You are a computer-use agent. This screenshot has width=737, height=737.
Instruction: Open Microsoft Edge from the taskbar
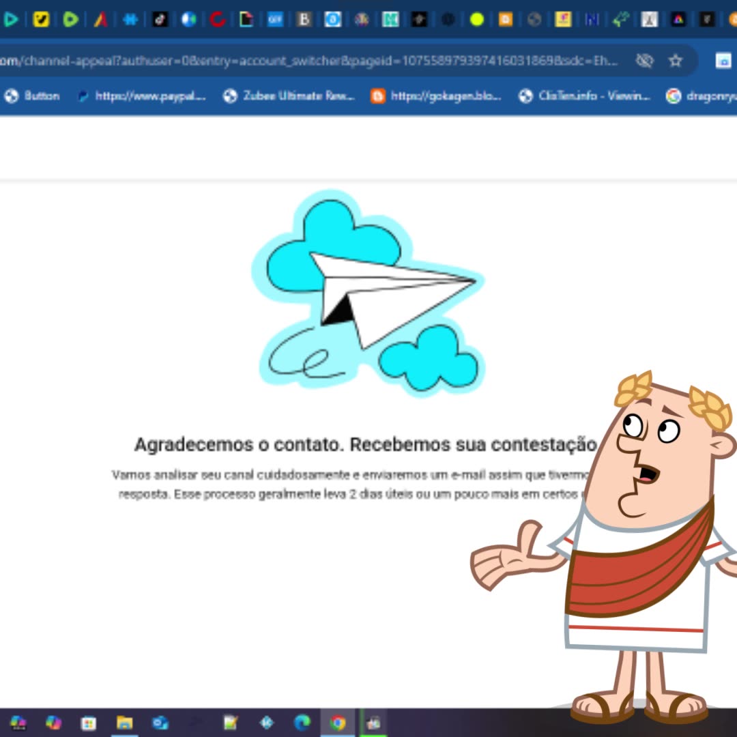[302, 723]
